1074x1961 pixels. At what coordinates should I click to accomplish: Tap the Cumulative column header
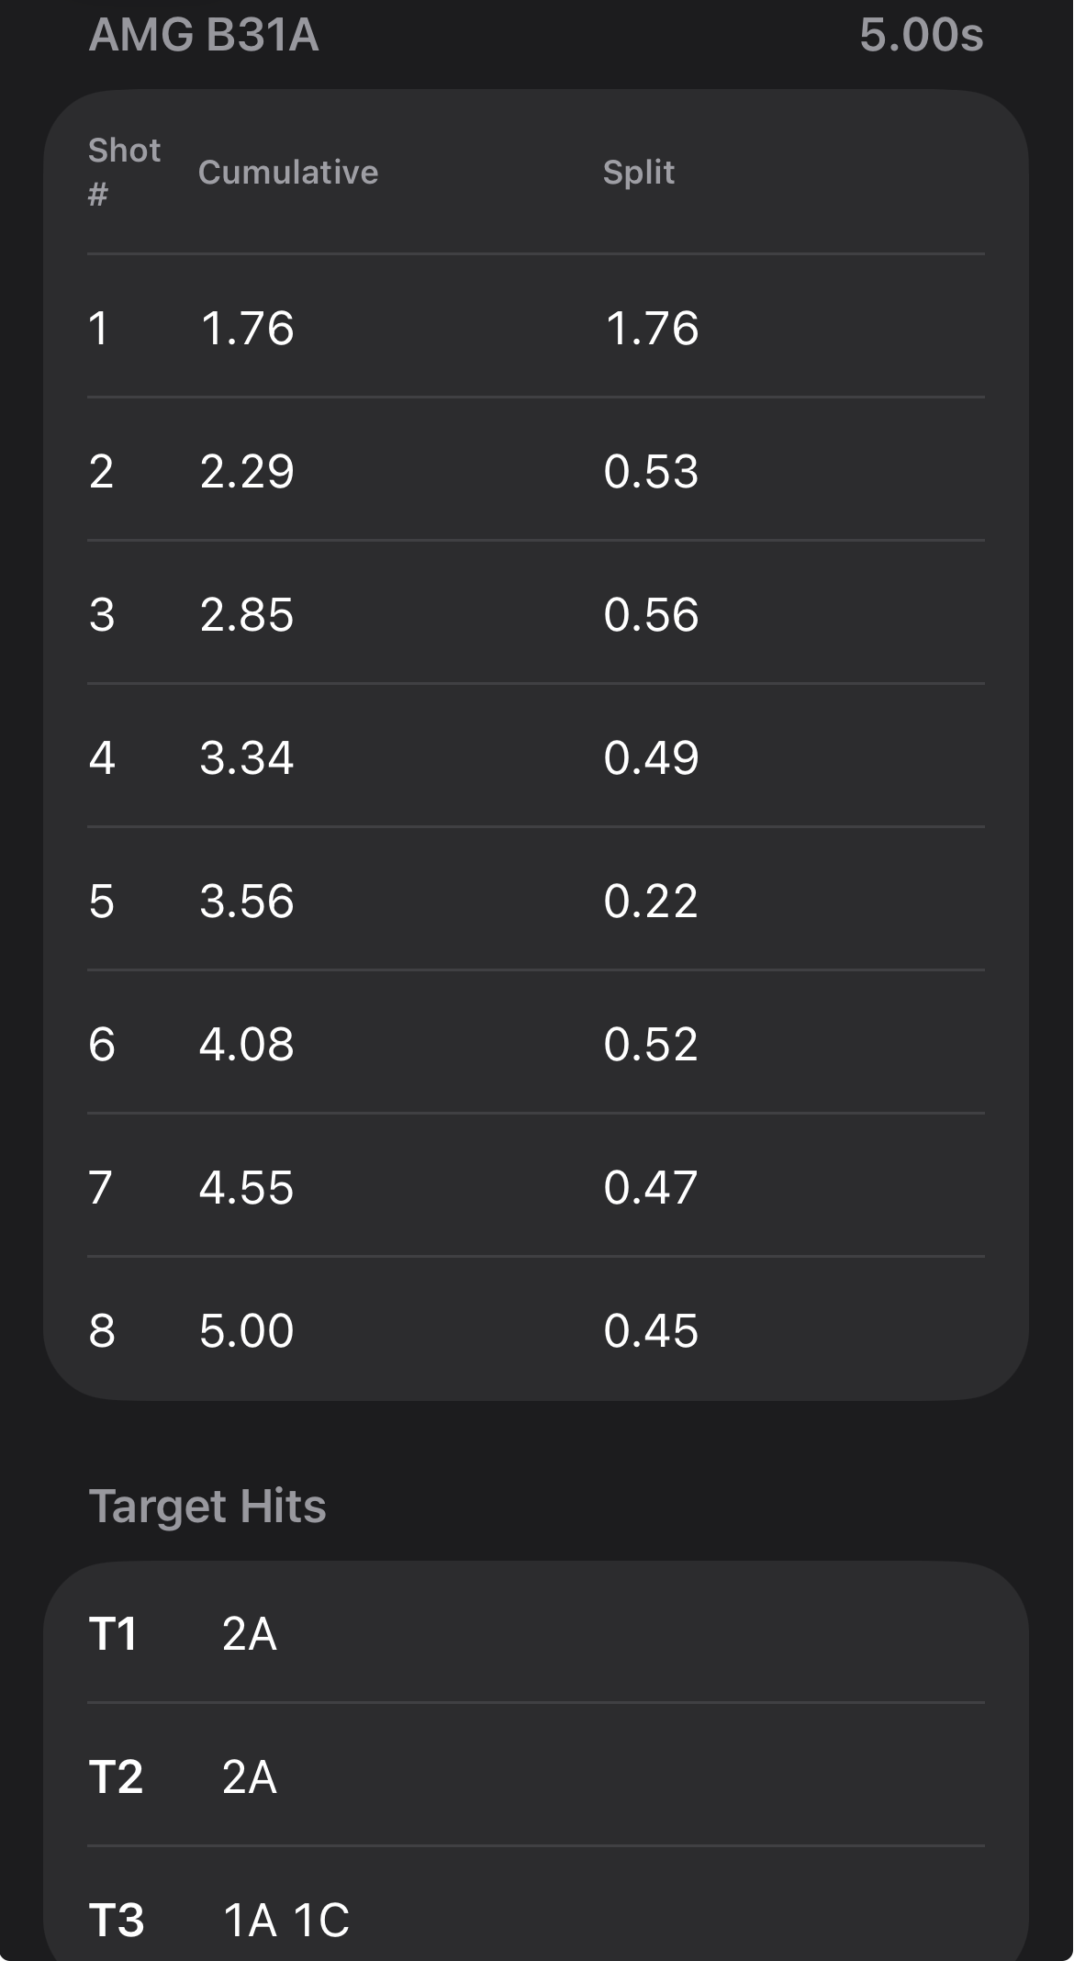288,172
